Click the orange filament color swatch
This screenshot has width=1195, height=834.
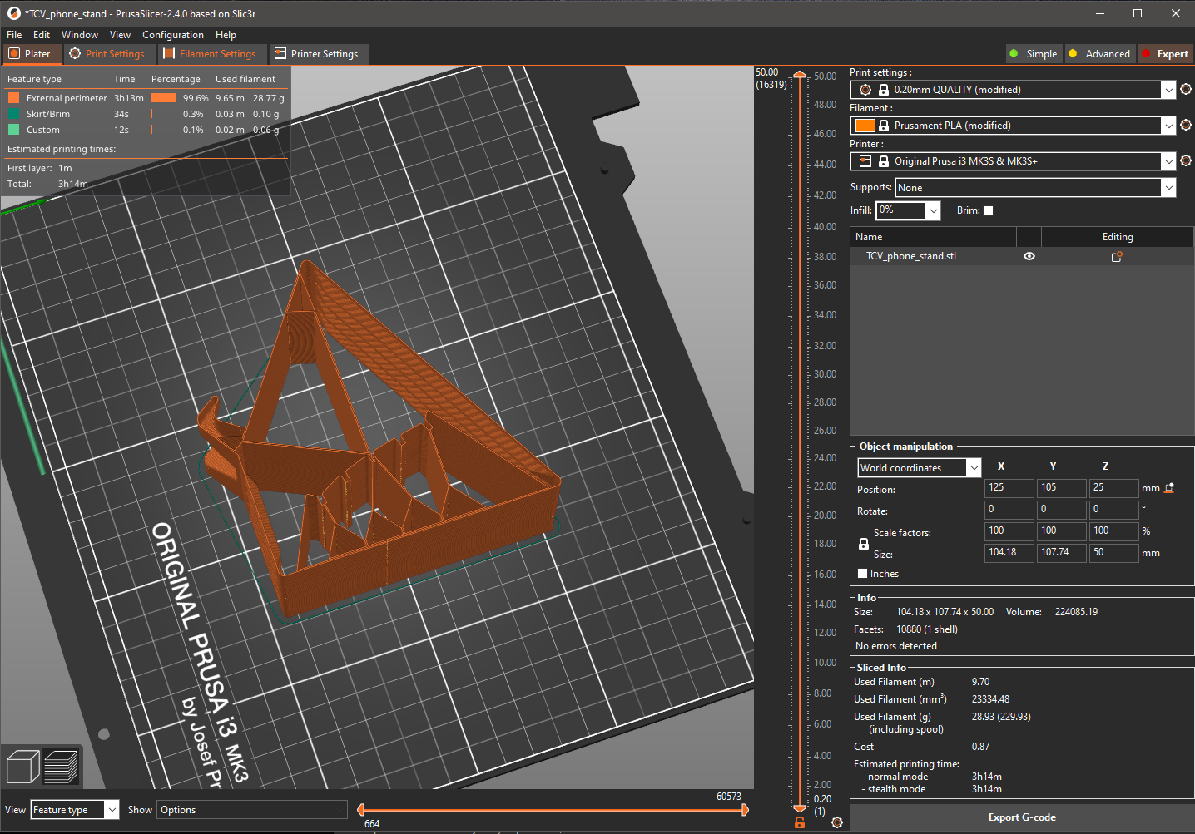pos(865,126)
